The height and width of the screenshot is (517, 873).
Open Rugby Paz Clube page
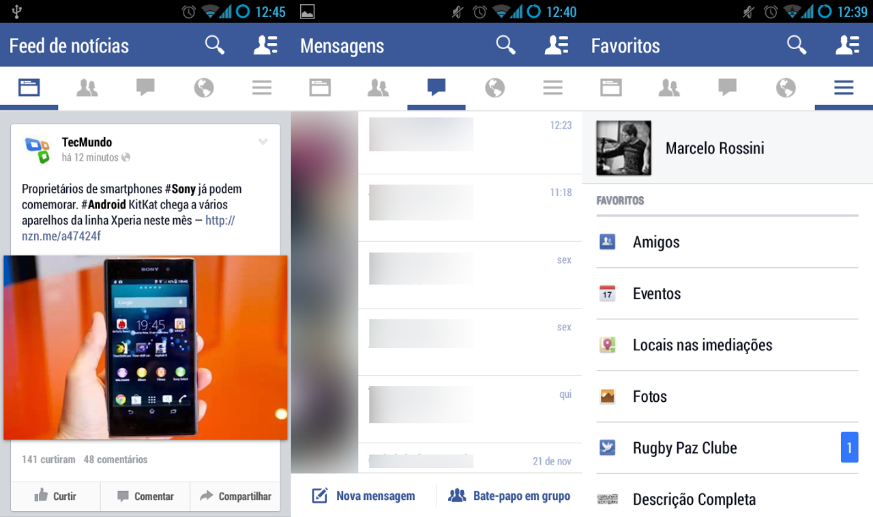(x=727, y=448)
